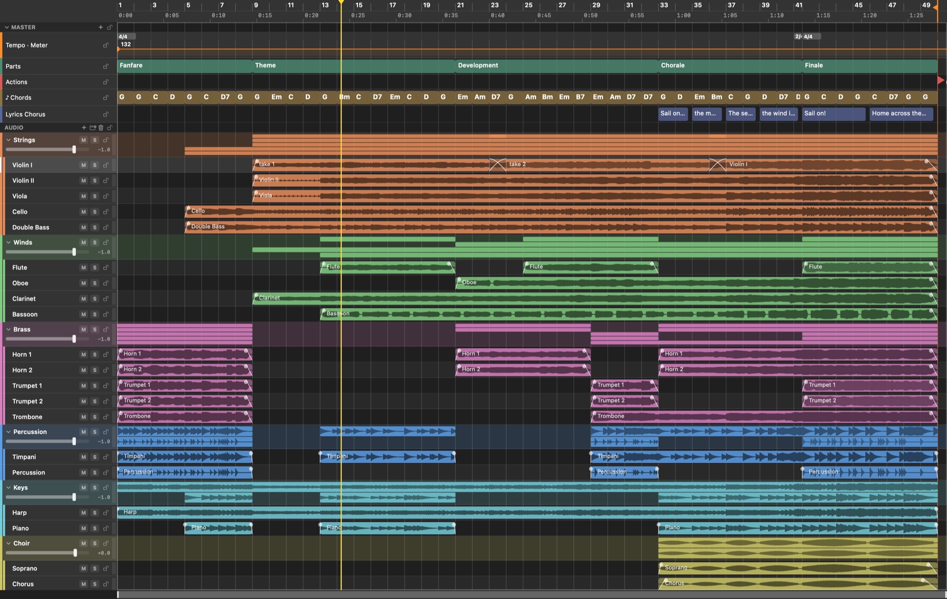Click the new folder icon in AUDIO header
The image size is (947, 599).
[x=92, y=127]
